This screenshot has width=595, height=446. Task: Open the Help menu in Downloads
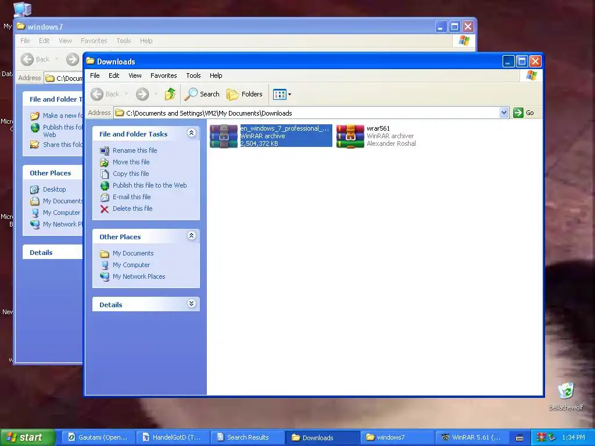(216, 75)
